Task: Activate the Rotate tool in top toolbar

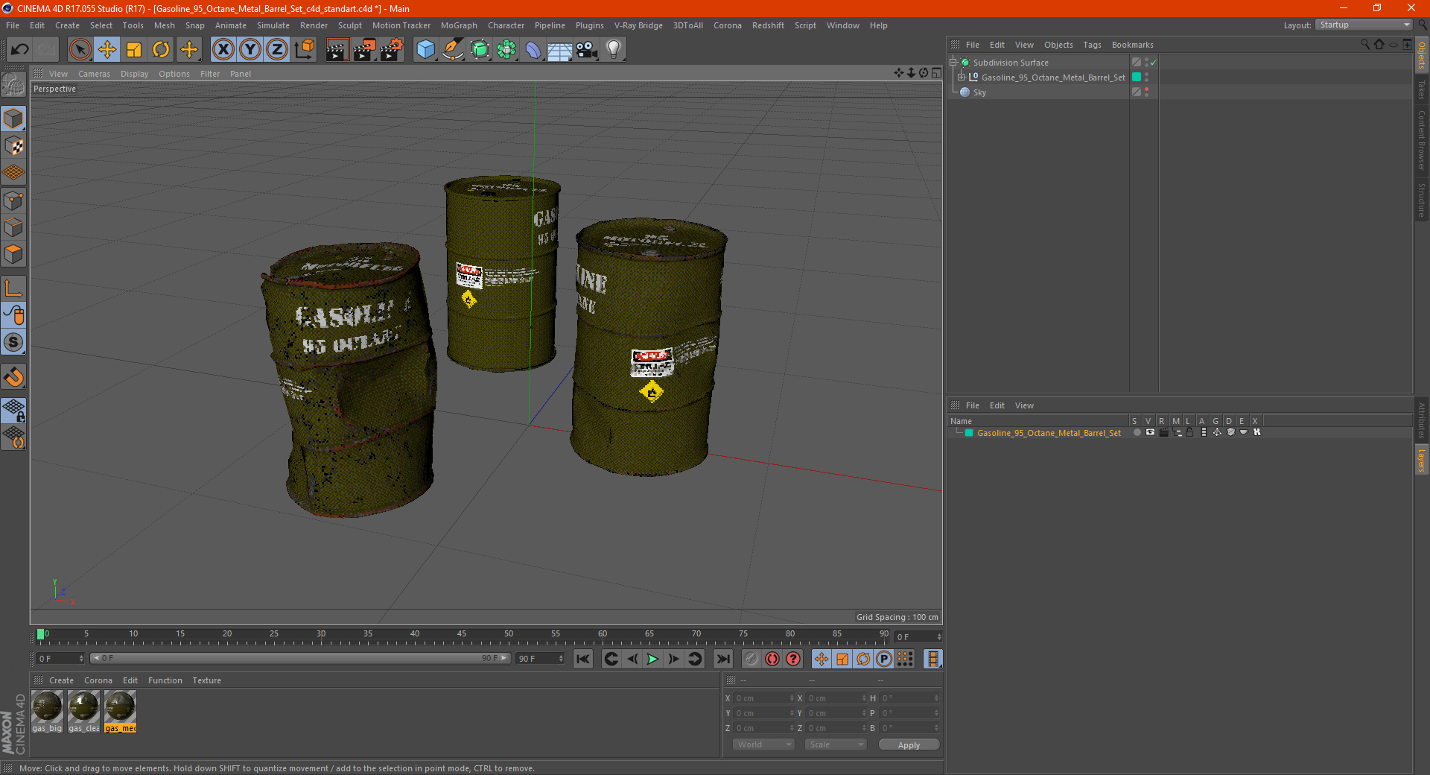Action: pyautogui.click(x=161, y=50)
